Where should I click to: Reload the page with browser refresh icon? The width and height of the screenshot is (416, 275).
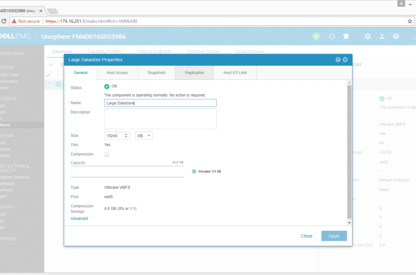click(x=4, y=21)
